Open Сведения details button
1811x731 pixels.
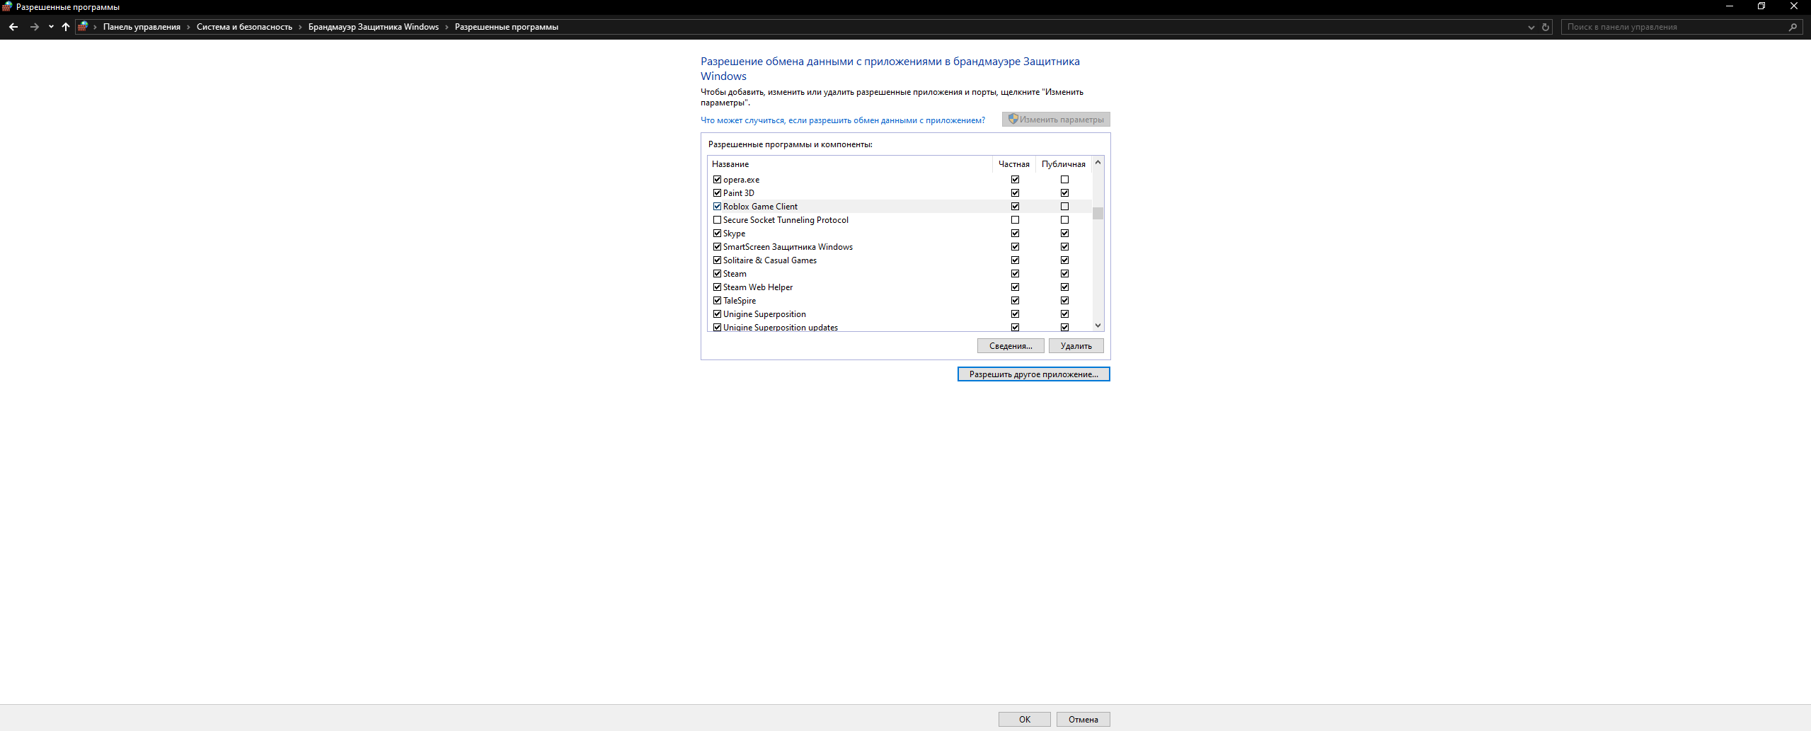click(1011, 346)
